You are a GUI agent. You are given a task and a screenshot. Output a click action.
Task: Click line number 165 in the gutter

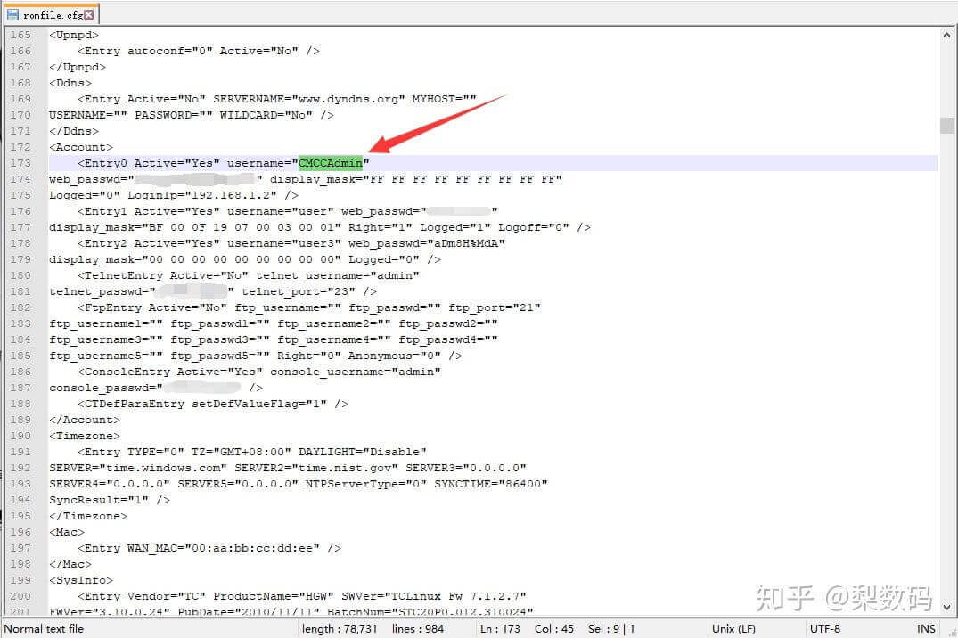coord(20,35)
